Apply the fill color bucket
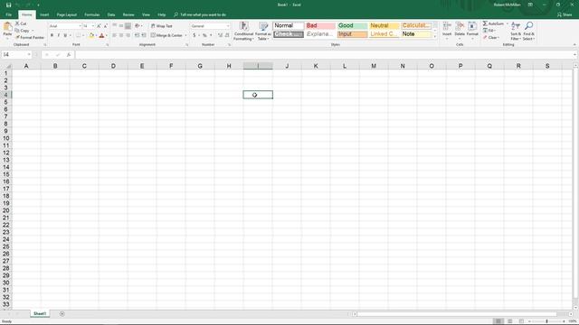This screenshot has width=579, height=325. point(91,35)
